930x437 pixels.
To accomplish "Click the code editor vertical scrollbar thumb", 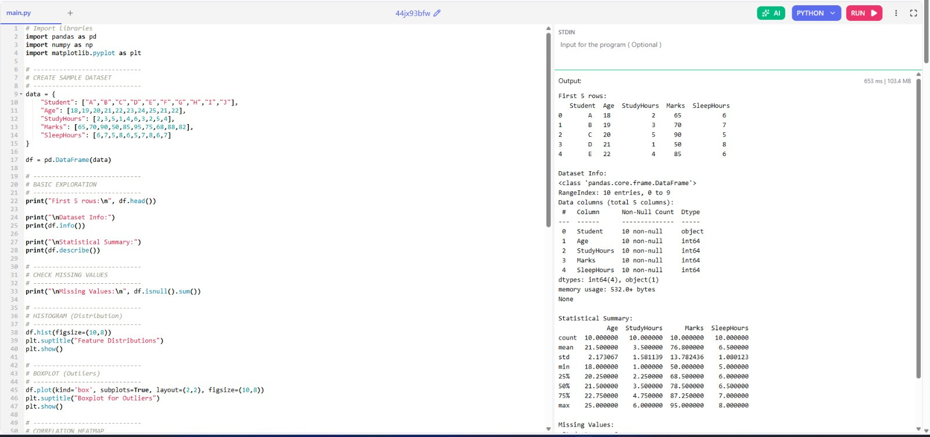I will tap(548, 128).
